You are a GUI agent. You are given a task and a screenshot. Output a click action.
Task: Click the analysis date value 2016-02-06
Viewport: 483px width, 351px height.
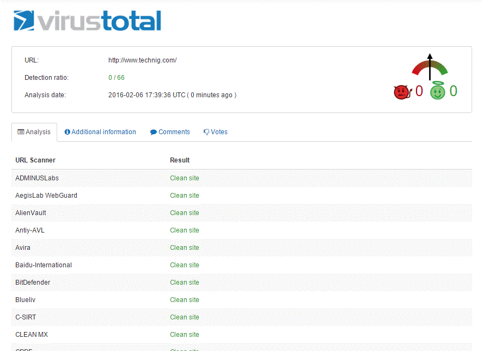point(172,95)
